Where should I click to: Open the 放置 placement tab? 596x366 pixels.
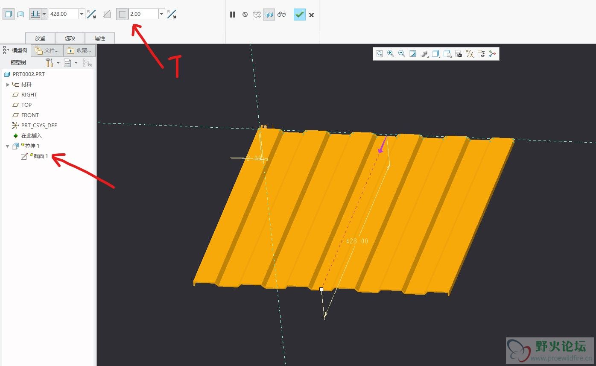click(x=40, y=38)
